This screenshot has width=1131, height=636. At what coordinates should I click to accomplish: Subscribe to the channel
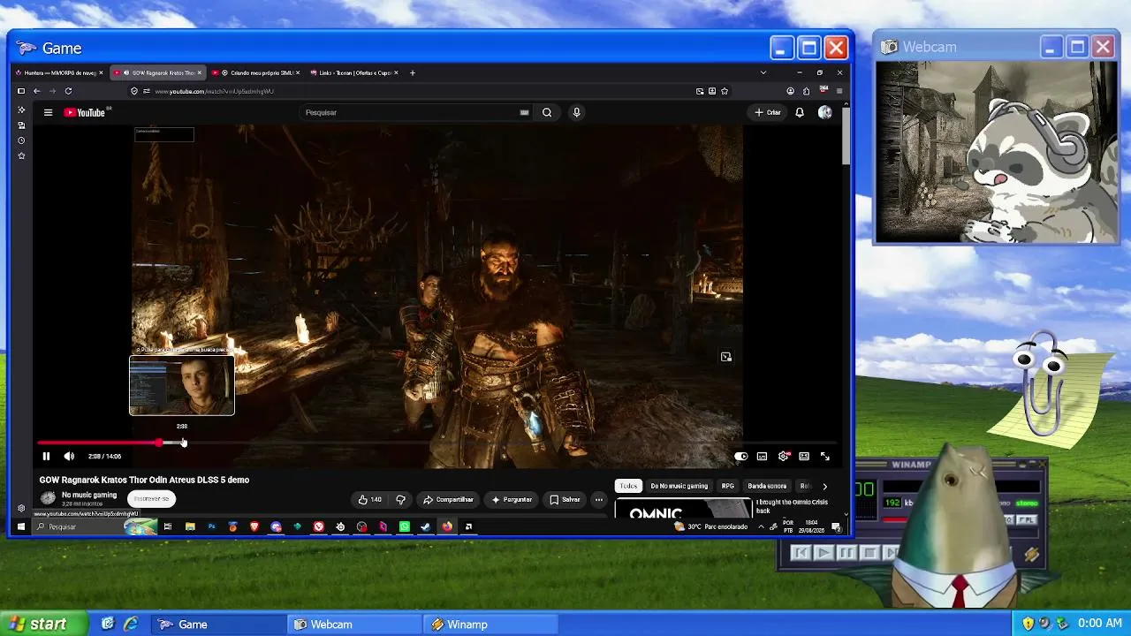151,499
